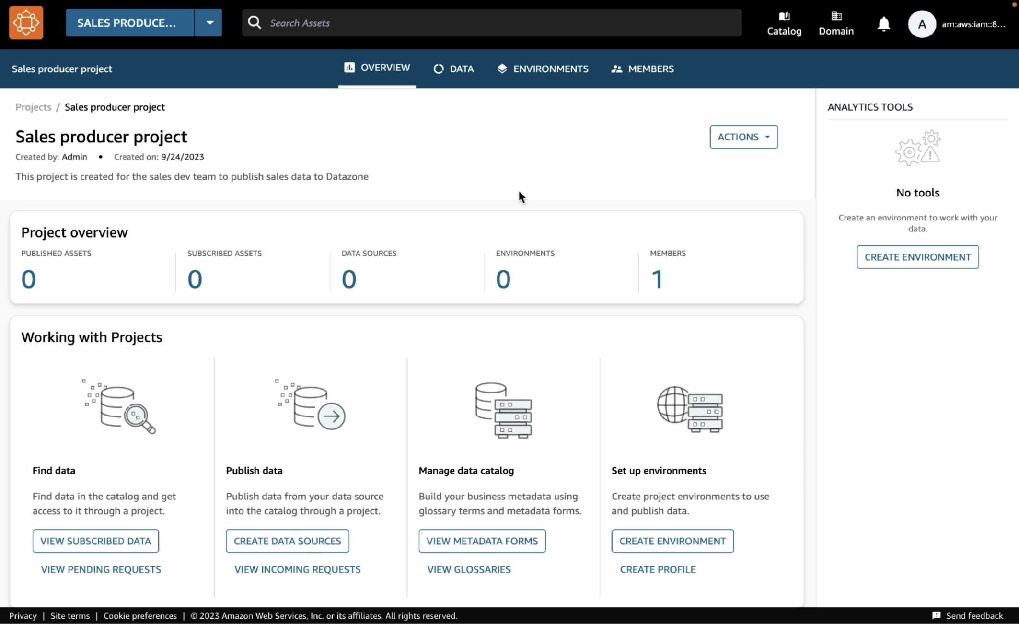
Task: Click the Published Assets count 0
Action: (x=29, y=279)
